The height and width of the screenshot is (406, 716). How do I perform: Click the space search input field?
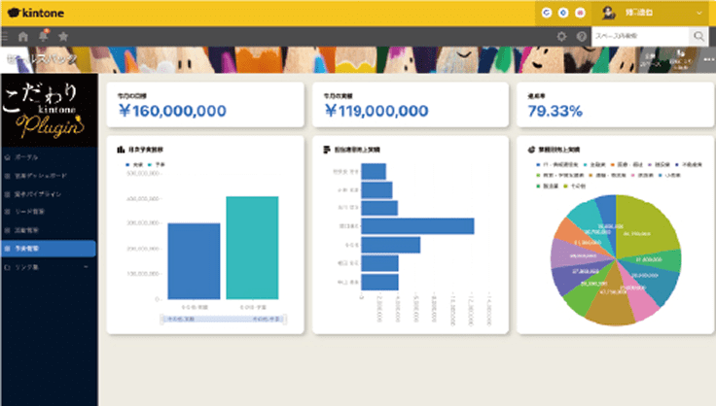tap(639, 36)
